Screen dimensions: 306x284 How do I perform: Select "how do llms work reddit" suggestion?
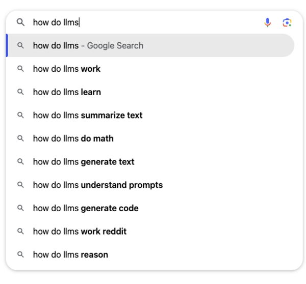80,231
